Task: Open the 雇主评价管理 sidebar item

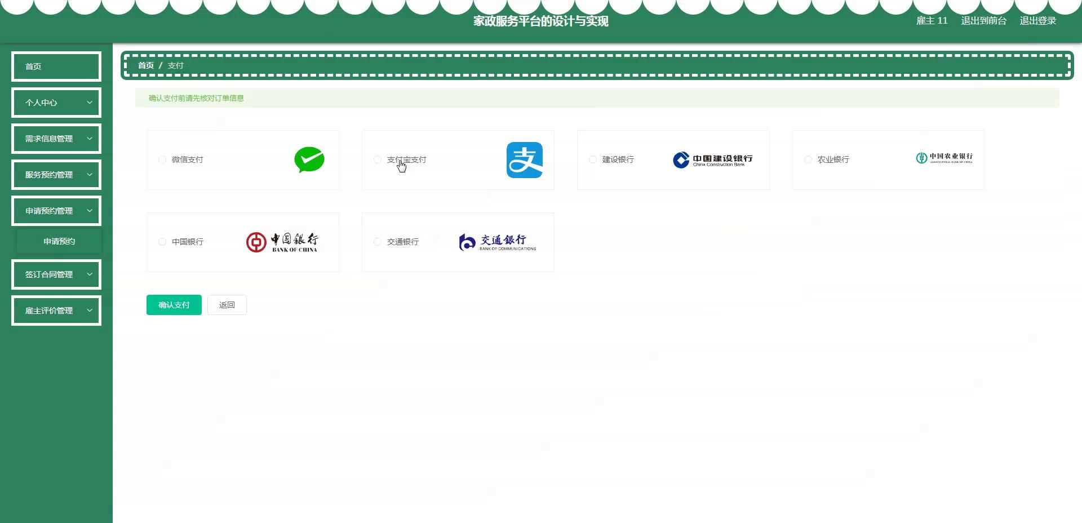Action: (x=56, y=311)
